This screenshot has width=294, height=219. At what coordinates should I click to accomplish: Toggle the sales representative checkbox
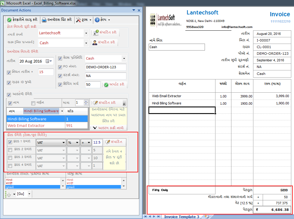pyautogui.click(x=60, y=58)
